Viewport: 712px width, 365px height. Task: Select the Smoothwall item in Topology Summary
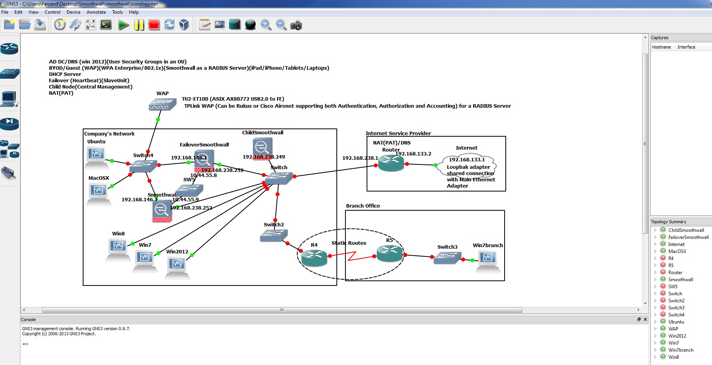(681, 280)
